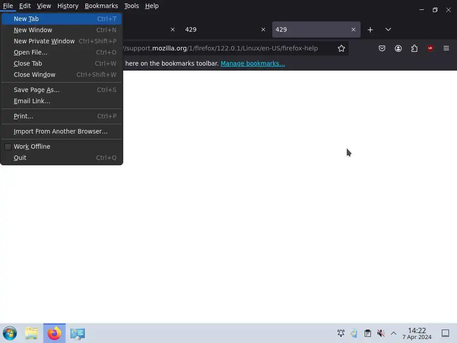This screenshot has height=343, width=457.
Task: Open the Tools menu
Action: 132,6
